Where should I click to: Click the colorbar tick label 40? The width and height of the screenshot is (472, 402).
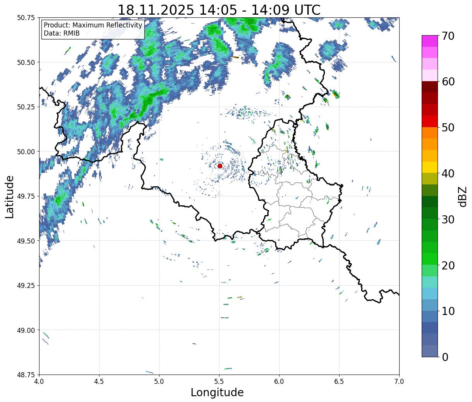pos(448,174)
